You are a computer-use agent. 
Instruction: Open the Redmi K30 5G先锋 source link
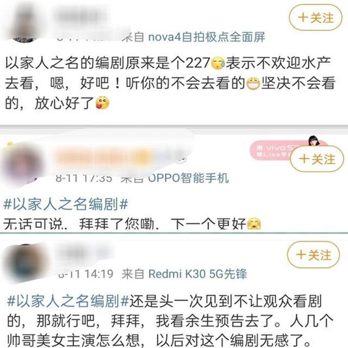point(197,274)
